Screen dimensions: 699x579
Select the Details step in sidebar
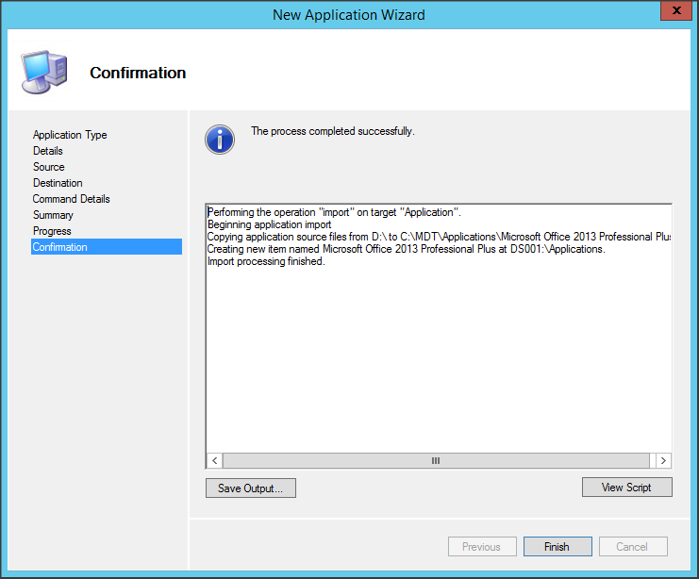(x=48, y=151)
